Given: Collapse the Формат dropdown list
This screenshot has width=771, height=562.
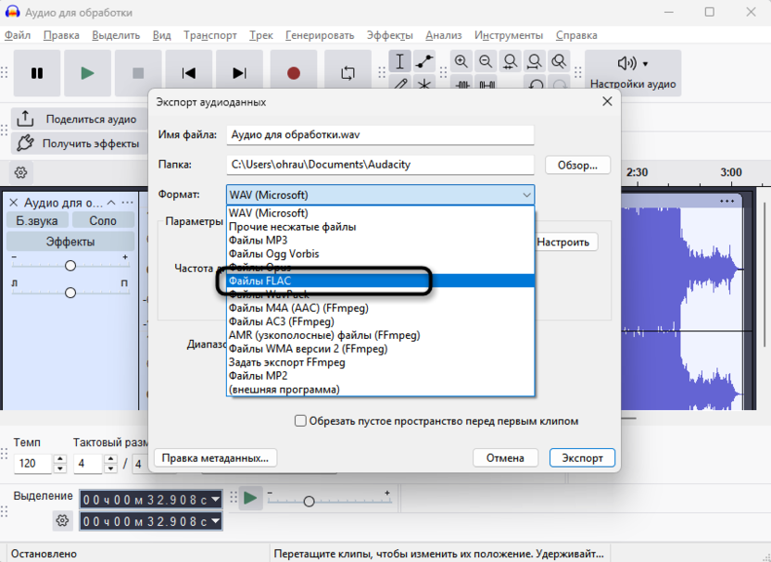Looking at the screenshot, I should coord(526,195).
